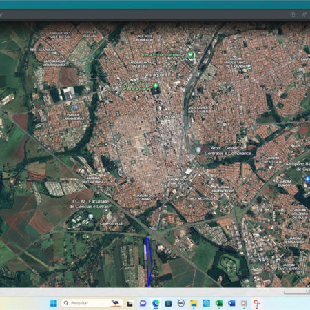Screen dimensions: 310x310
Task: Open the Snipping Tool taskbar icon
Action: [256, 303]
